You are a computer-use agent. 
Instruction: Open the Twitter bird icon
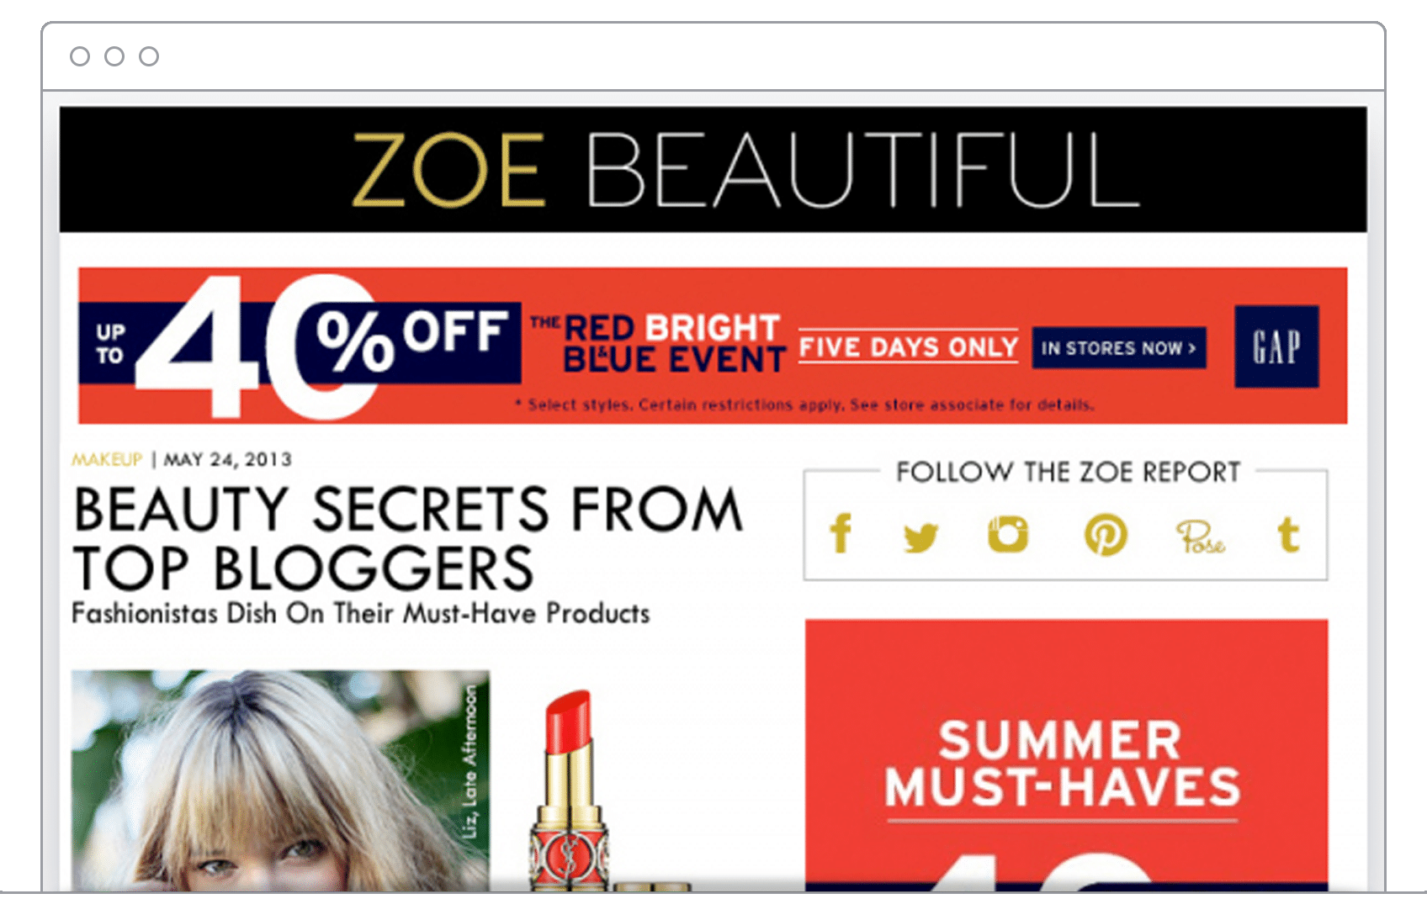[920, 537]
